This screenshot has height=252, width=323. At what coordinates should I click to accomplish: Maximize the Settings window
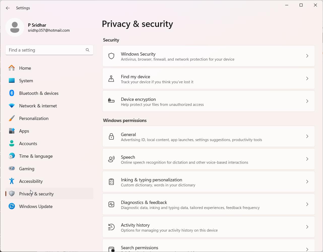pos(301,5)
